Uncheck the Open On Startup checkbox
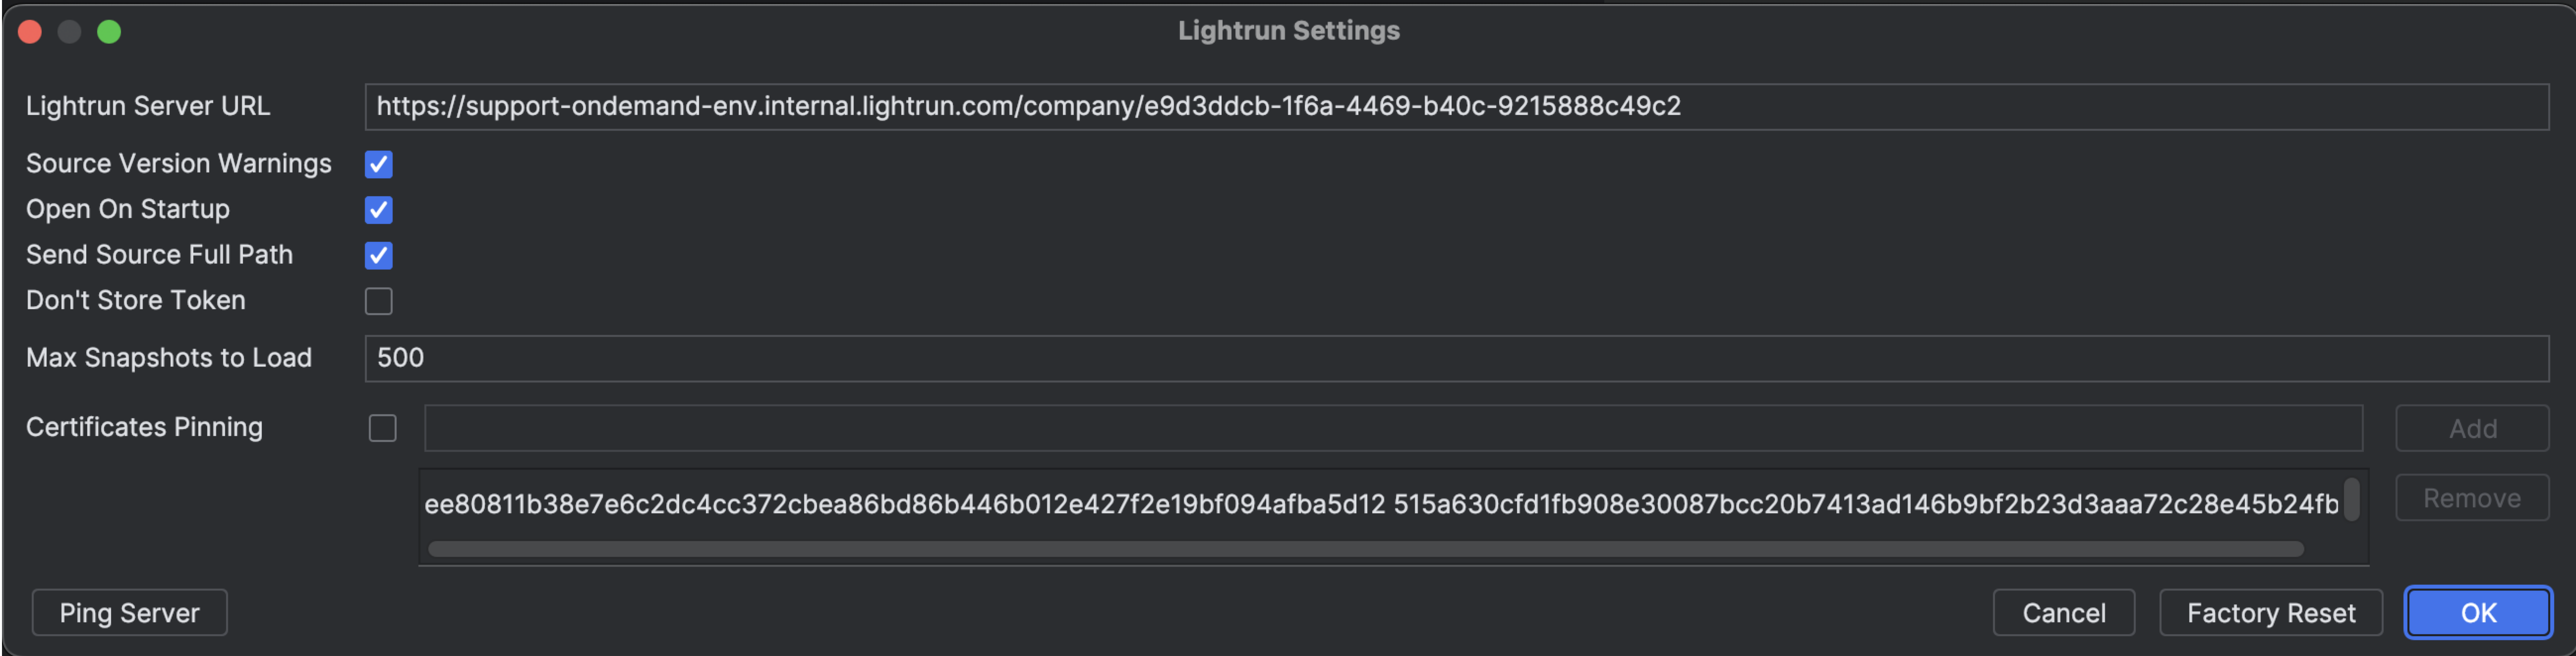Viewport: 2576px width, 656px height. coord(378,210)
